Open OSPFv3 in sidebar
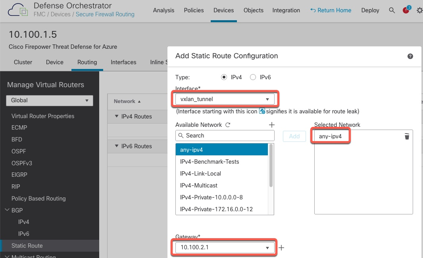Image resolution: width=423 pixels, height=258 pixels. [21, 163]
